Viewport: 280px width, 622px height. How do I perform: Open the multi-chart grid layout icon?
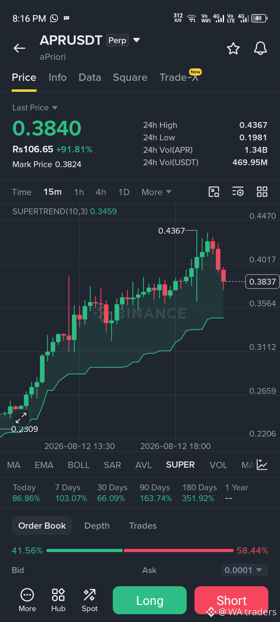click(262, 192)
